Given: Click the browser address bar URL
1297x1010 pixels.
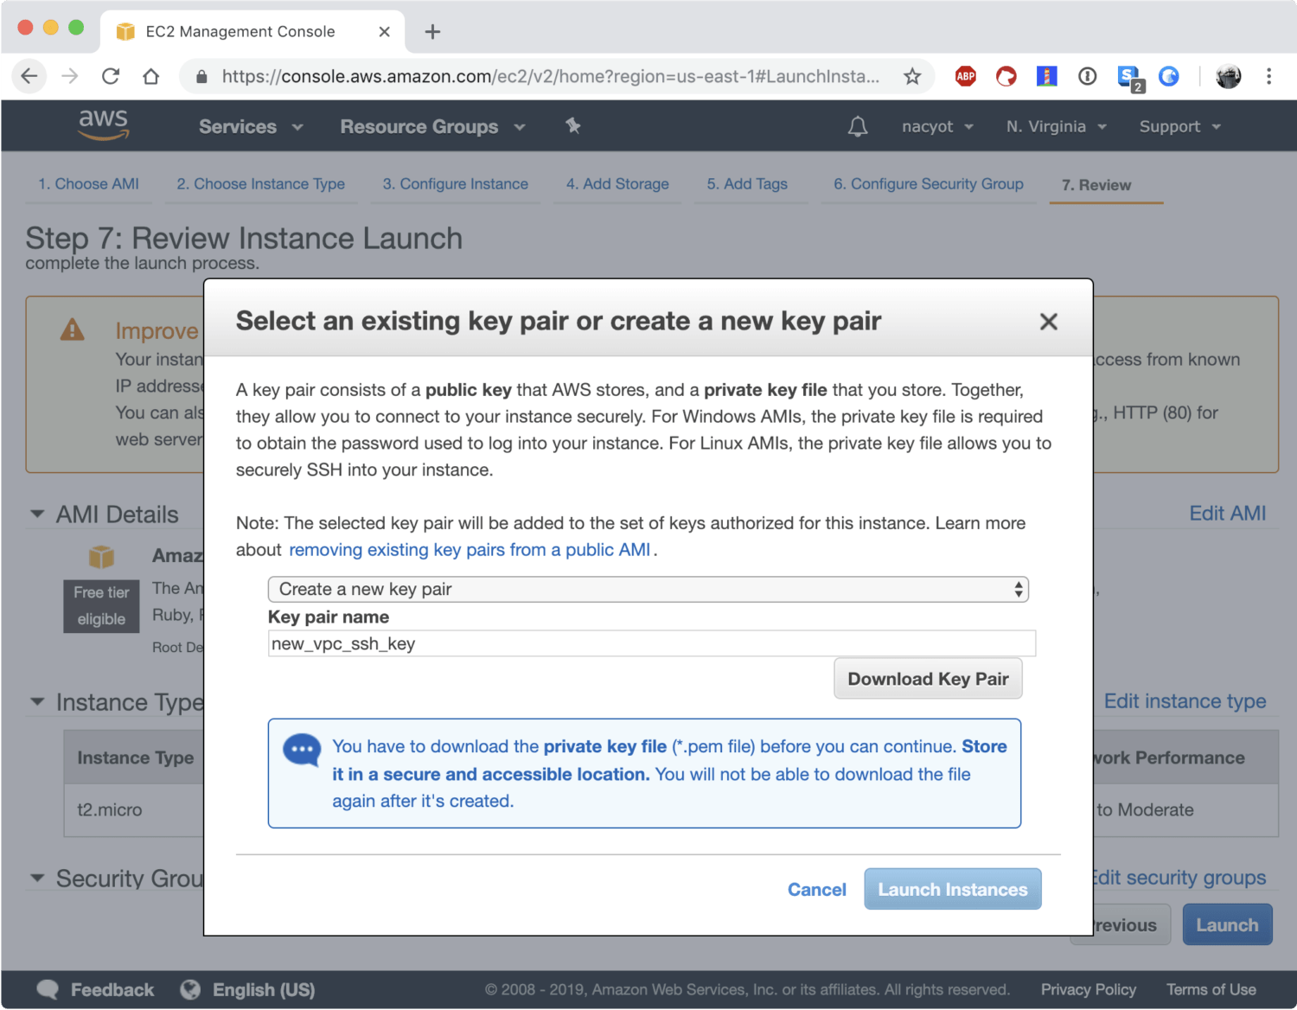Looking at the screenshot, I should [550, 76].
